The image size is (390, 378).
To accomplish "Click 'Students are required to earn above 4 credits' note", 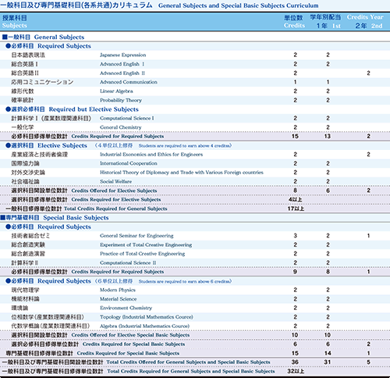I will (x=185, y=145).
